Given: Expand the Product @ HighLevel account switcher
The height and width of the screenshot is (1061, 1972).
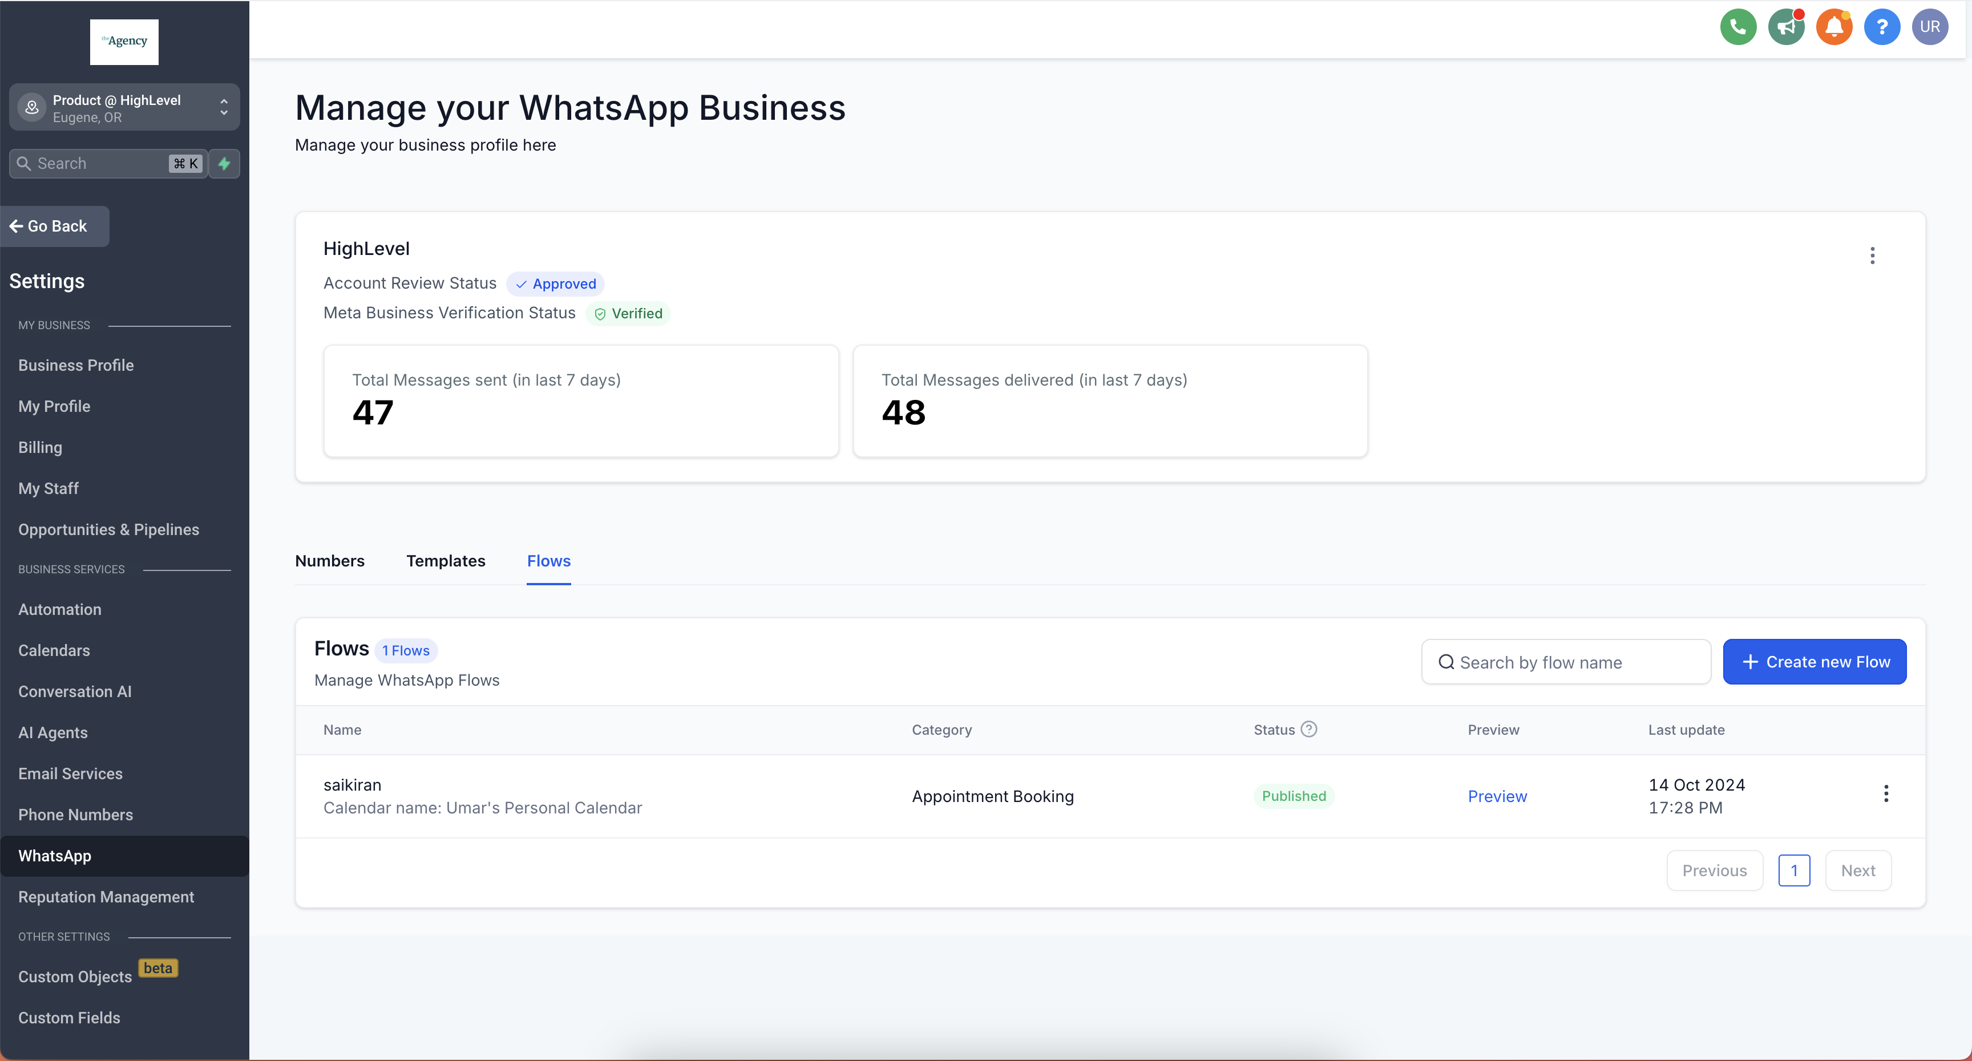Looking at the screenshot, I should click(x=124, y=108).
